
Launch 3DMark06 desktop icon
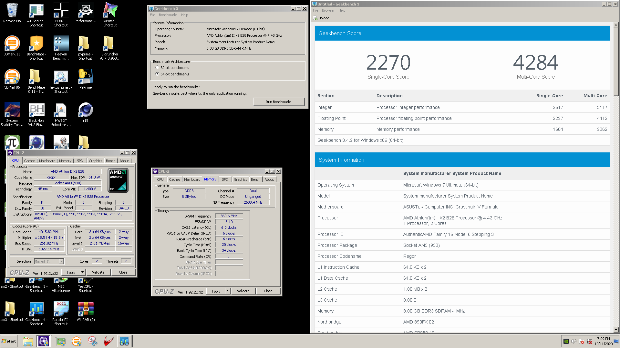click(x=12, y=79)
